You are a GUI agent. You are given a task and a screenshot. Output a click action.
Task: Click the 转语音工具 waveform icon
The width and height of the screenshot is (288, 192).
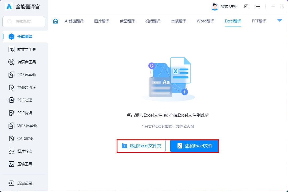coord(11,62)
